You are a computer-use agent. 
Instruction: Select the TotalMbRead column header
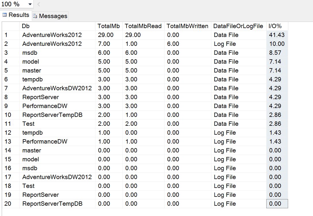[x=143, y=26]
